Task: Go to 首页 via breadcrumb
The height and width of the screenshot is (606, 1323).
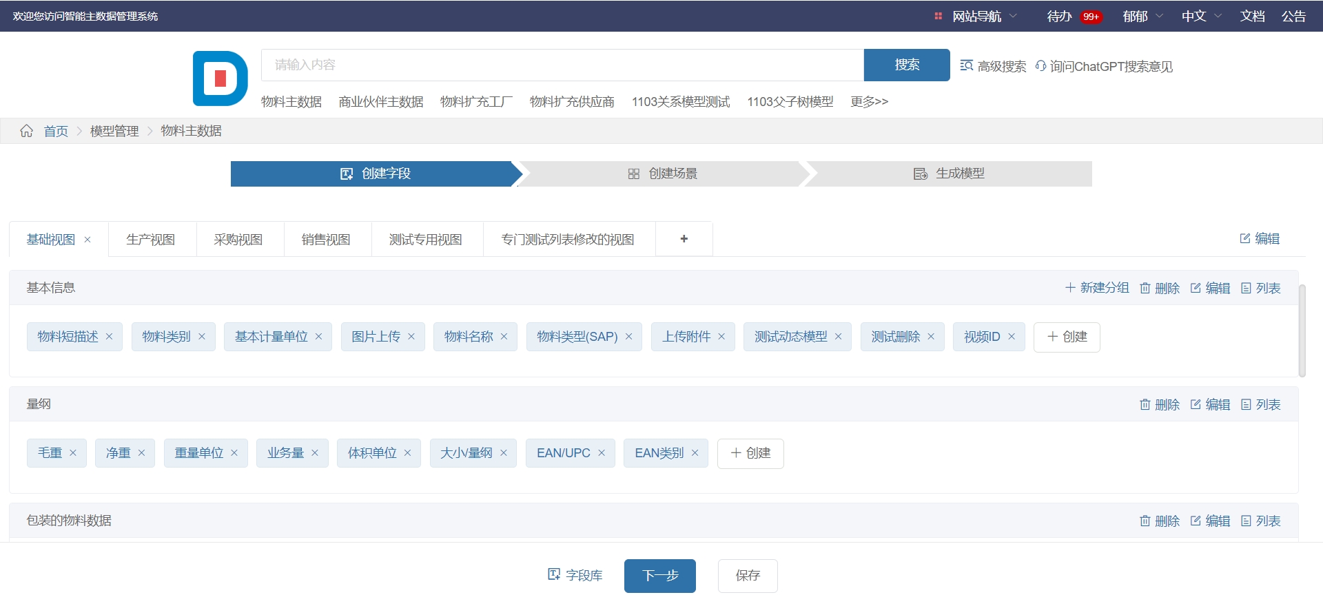Action: pos(56,131)
